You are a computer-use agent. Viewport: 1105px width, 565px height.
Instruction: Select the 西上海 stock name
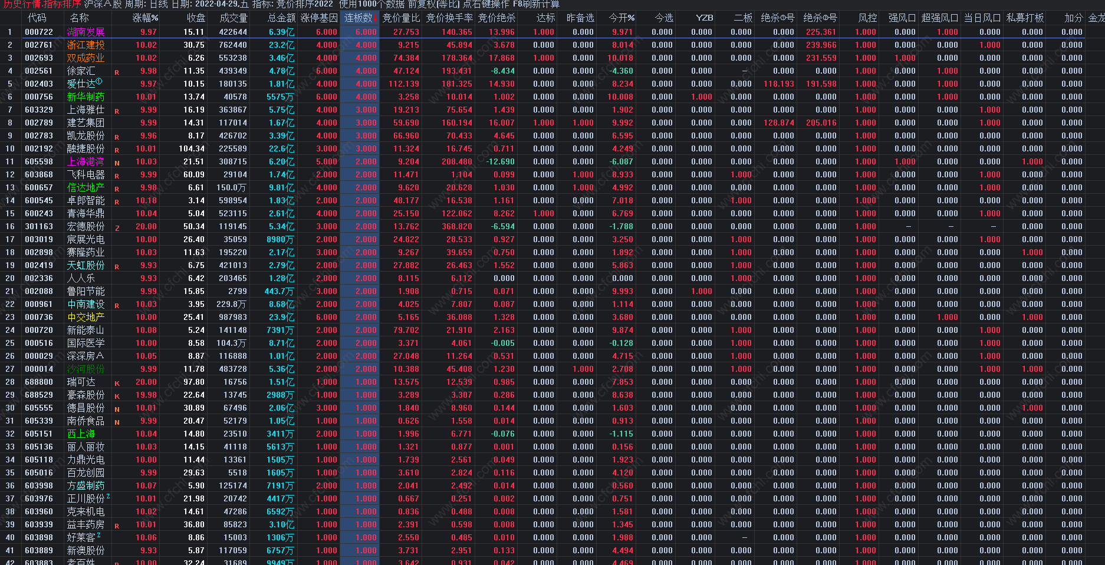coord(81,434)
